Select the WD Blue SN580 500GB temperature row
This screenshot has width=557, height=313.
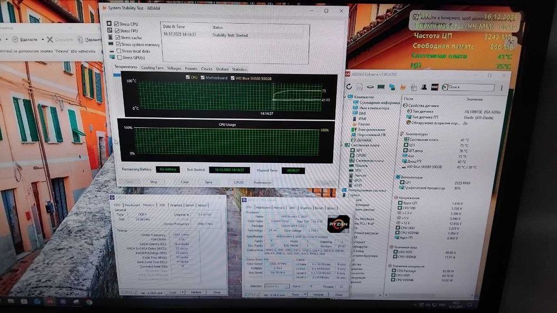point(440,167)
